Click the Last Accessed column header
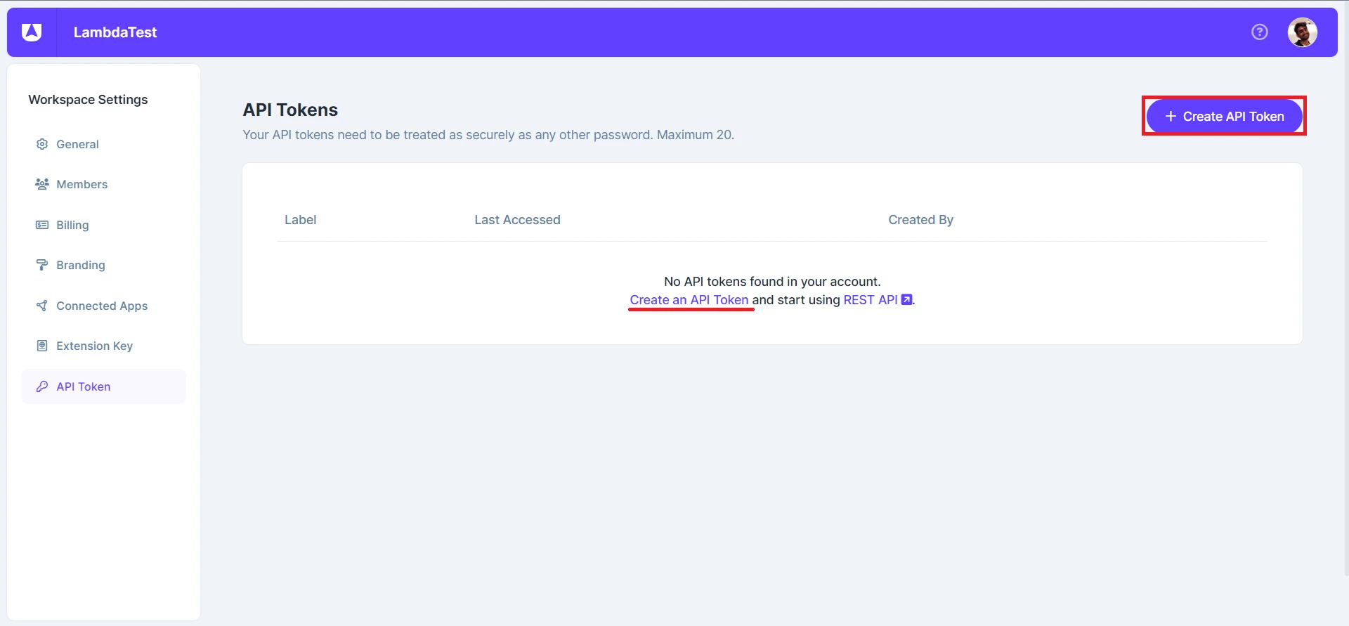Viewport: 1349px width, 626px height. (517, 220)
